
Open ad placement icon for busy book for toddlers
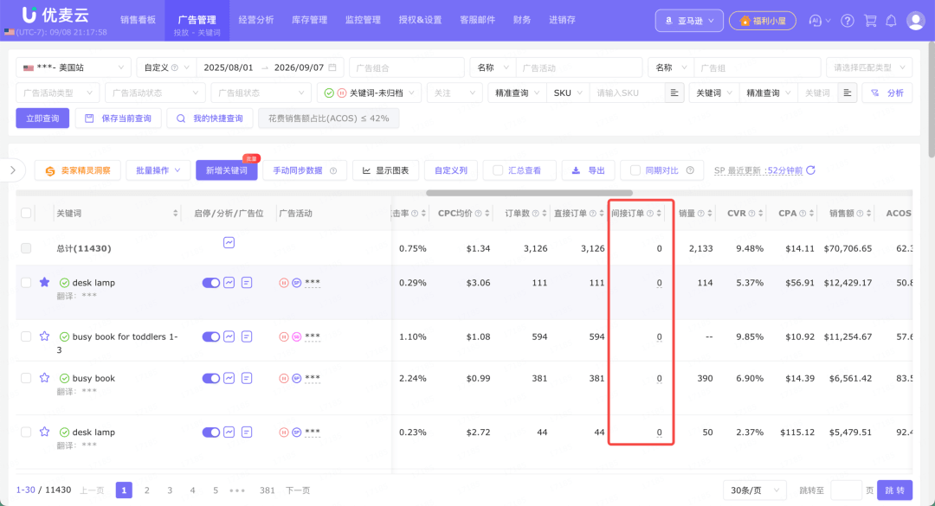tap(247, 336)
